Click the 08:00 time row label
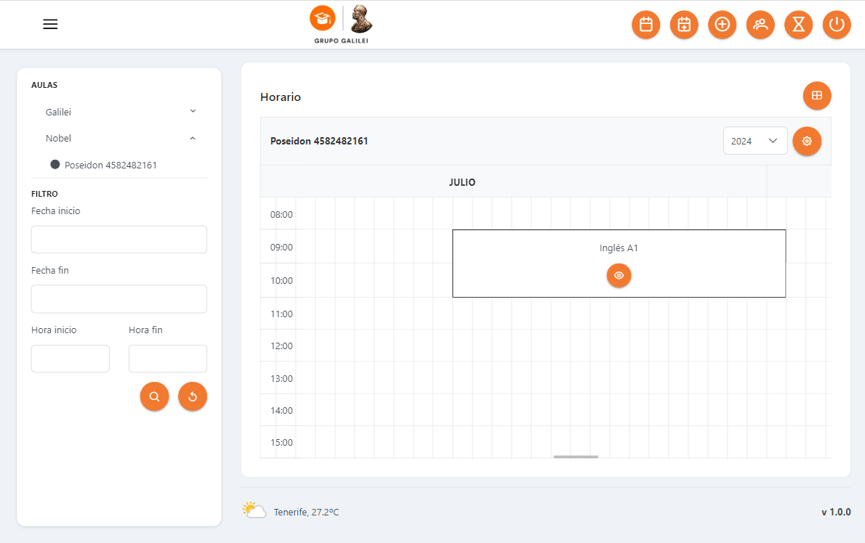Screen dimensions: 865x543 [281, 215]
